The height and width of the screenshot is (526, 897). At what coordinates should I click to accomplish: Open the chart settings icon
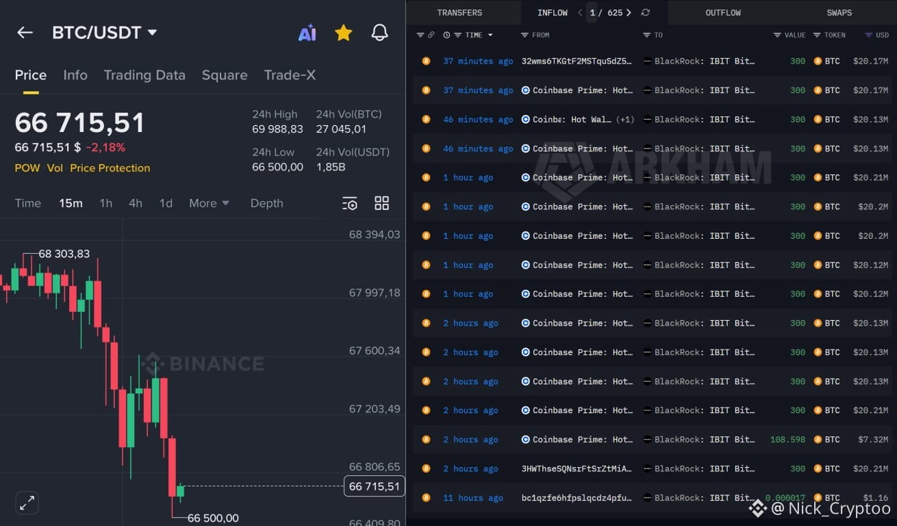point(350,203)
